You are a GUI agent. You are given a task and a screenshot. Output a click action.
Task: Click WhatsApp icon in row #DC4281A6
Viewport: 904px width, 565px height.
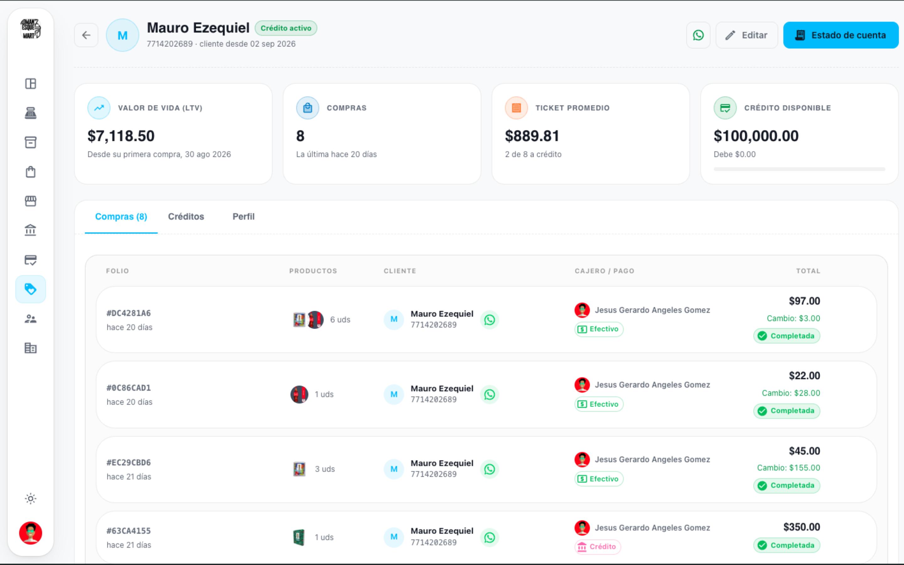coord(489,320)
